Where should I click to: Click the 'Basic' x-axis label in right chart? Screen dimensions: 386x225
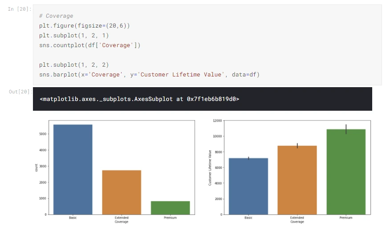tap(248, 218)
